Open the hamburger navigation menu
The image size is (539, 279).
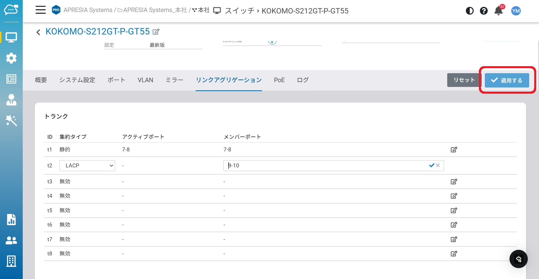40,10
